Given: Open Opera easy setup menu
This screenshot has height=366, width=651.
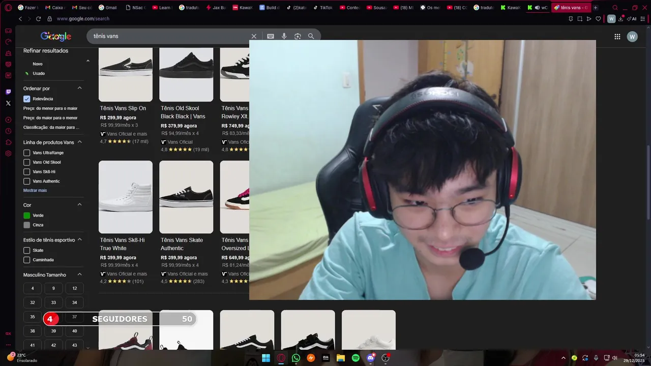Looking at the screenshot, I should 643,19.
